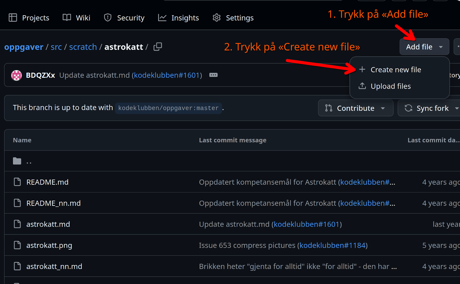Open the astrokatt.md file
This screenshot has width=460, height=284.
[x=48, y=224]
